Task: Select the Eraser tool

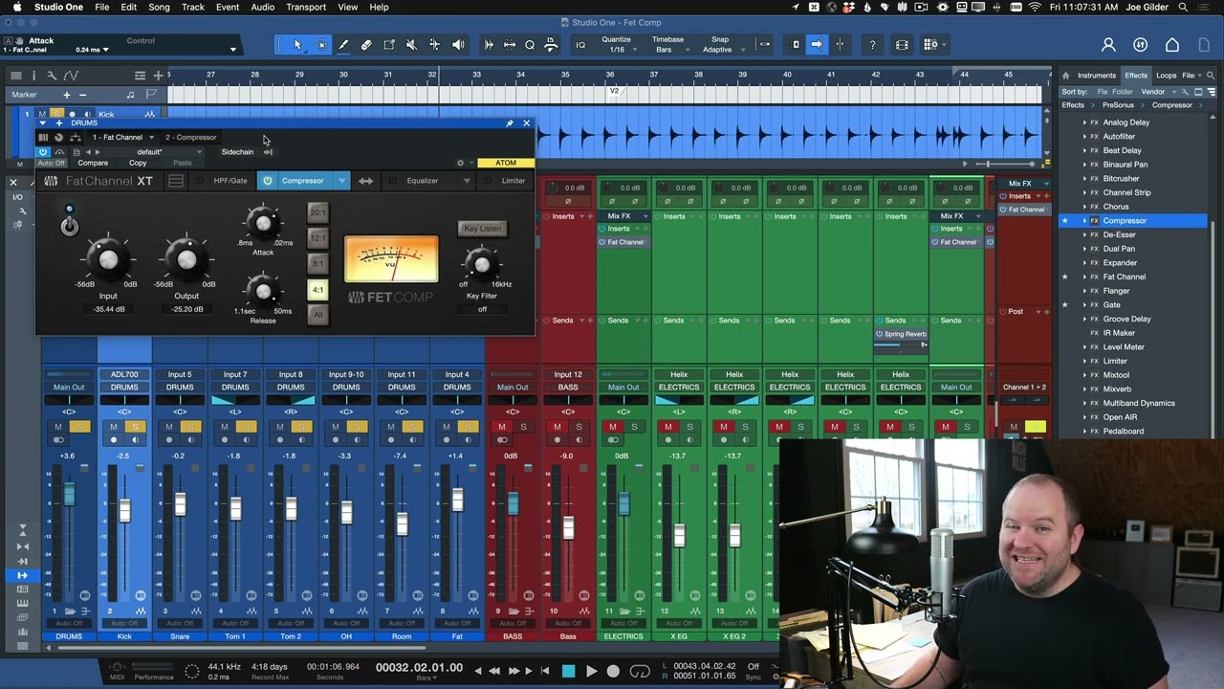Action: point(366,45)
